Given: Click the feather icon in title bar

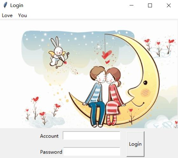Looking at the screenshot, I should [x=5, y=5].
